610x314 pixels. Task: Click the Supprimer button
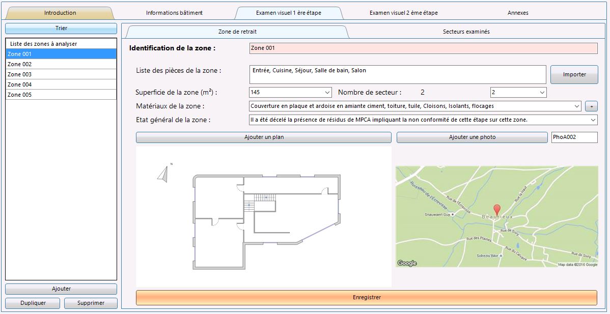91,303
